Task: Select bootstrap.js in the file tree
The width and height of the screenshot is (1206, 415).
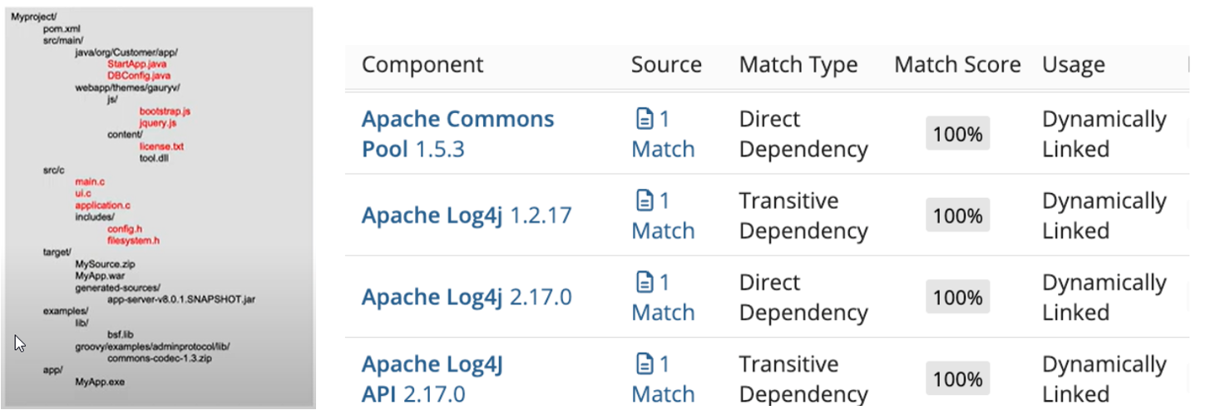Action: [x=166, y=111]
